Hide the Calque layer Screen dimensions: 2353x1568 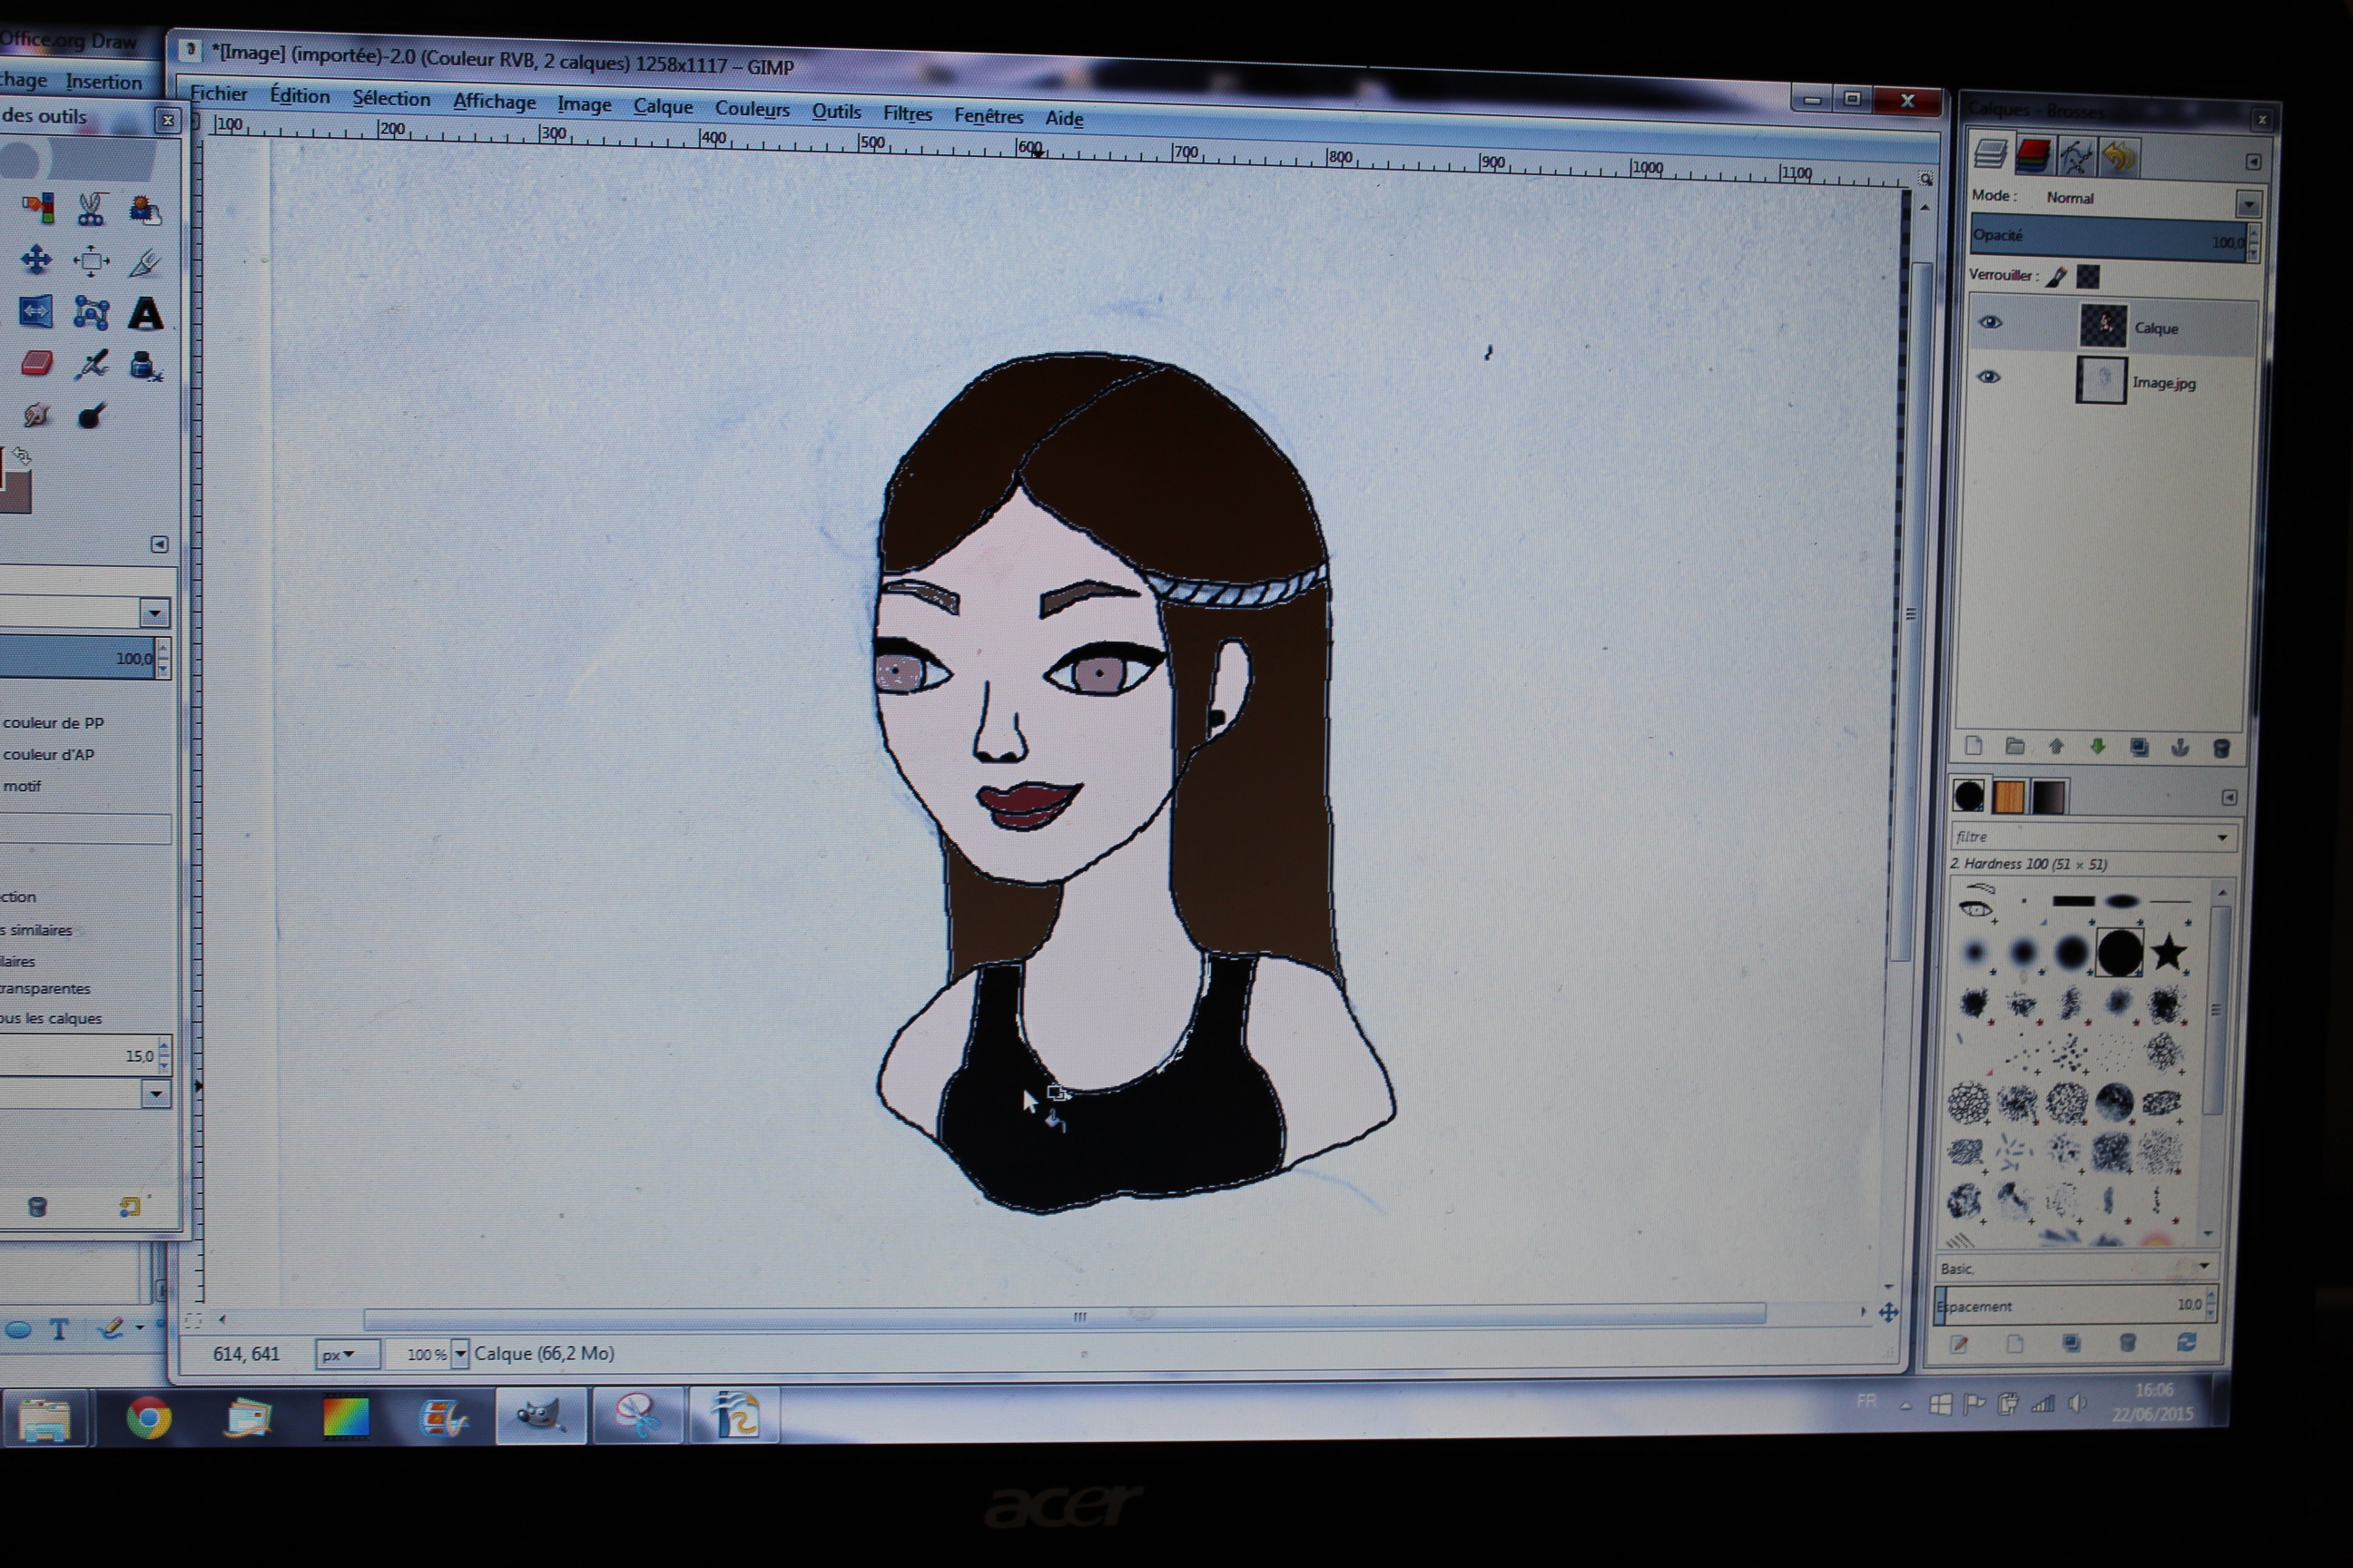[x=1990, y=323]
